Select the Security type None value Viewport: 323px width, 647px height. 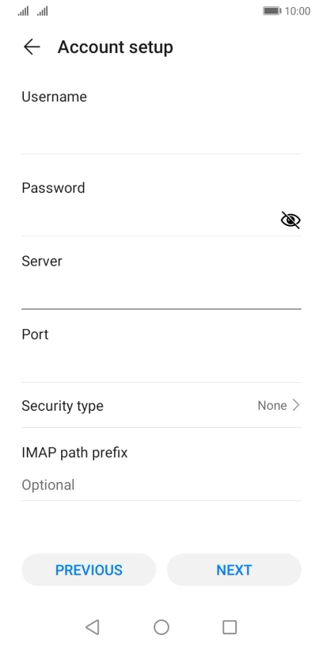272,406
